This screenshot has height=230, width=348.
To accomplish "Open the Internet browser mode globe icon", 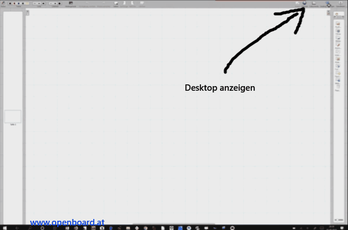I will 304,3.
